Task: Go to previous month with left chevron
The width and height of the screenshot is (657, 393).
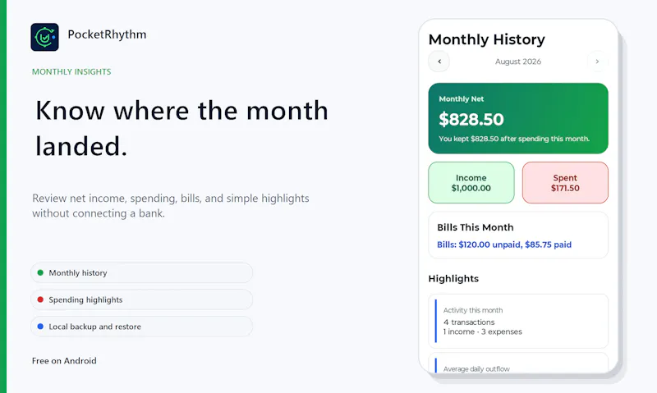Action: [439, 62]
